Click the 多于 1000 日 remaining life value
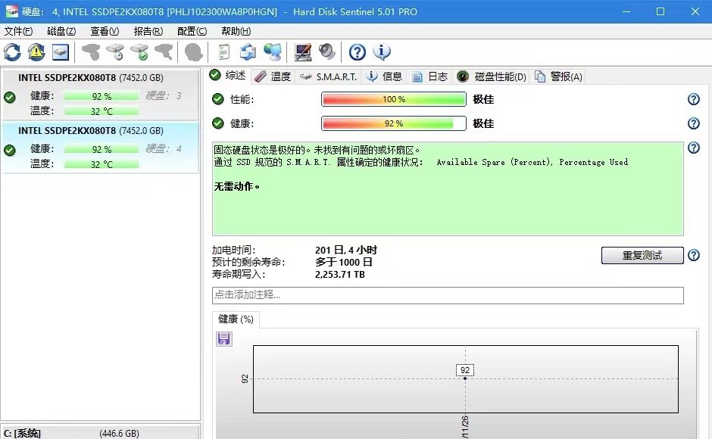 pyautogui.click(x=343, y=262)
